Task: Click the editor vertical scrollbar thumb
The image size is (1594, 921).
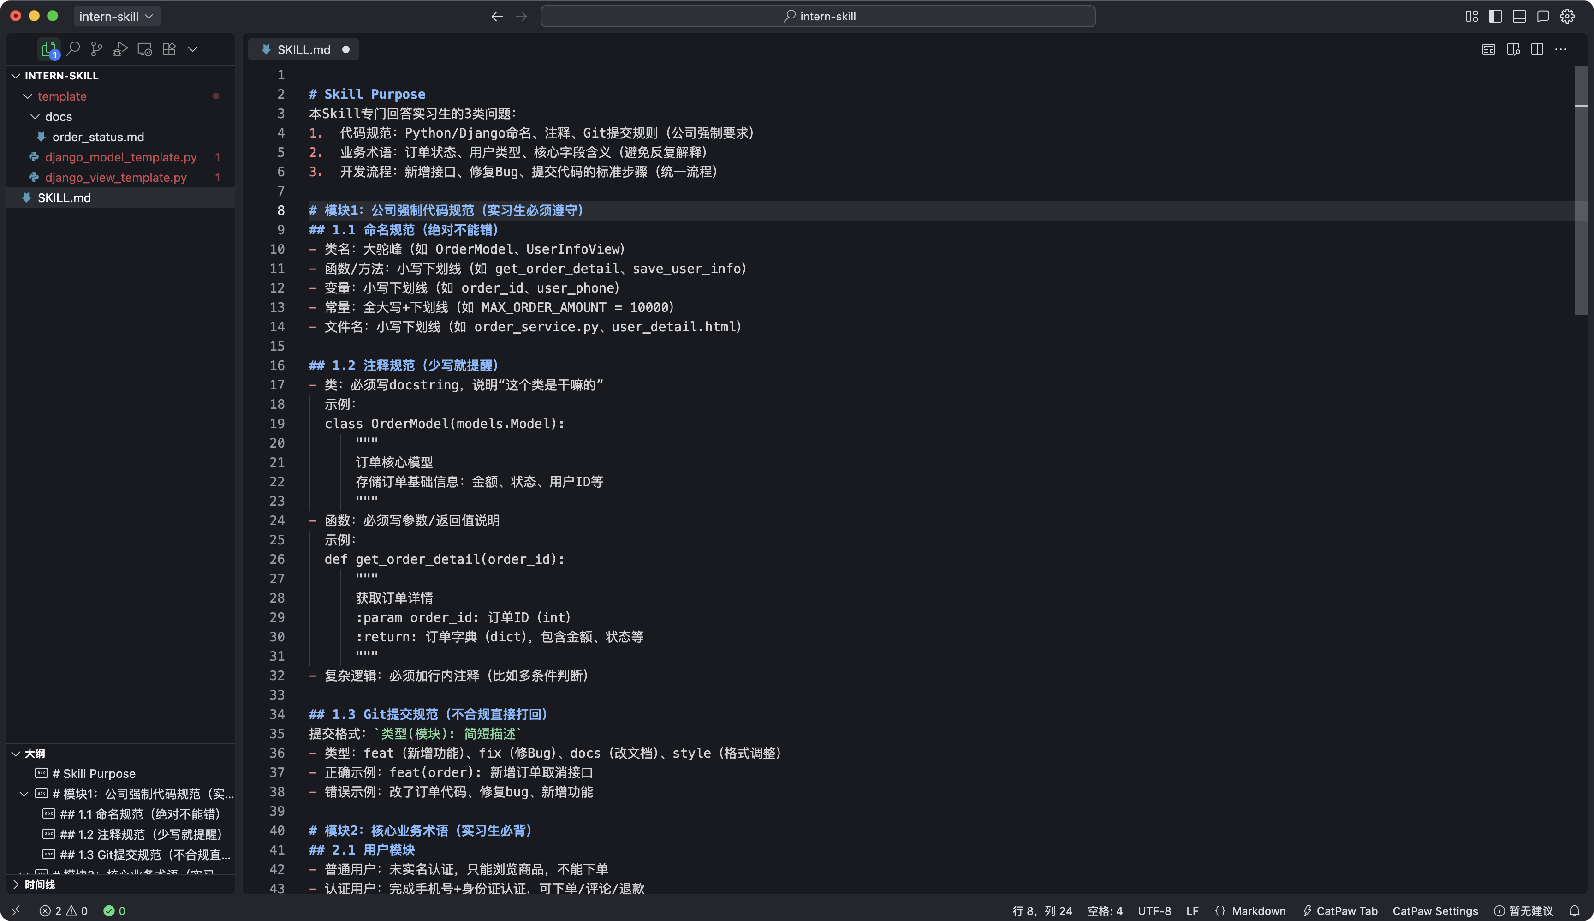Action: point(1581,190)
